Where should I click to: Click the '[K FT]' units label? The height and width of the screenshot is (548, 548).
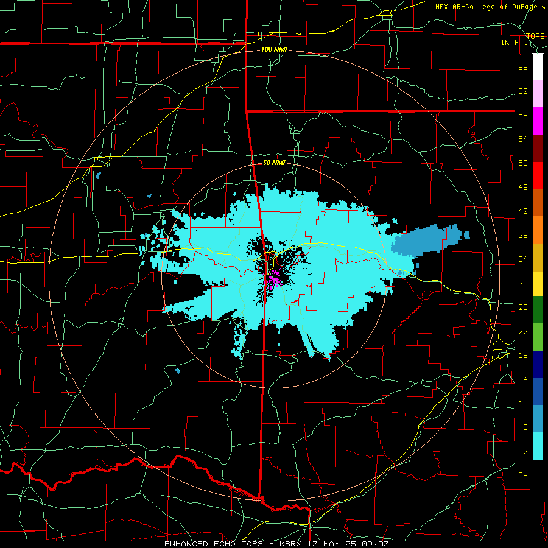tap(515, 42)
